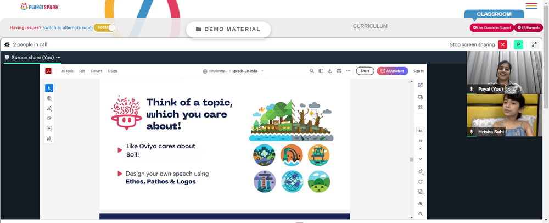Click the page number 45 field
Image resolution: width=549 pixels, height=223 pixels.
pos(420,131)
